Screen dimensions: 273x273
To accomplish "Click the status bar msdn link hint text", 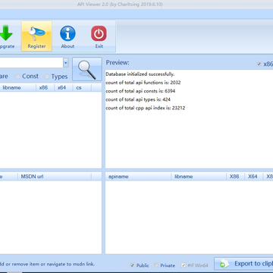I will coord(47,264).
